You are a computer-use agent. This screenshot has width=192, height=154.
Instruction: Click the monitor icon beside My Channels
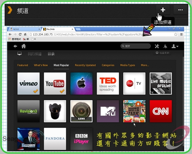(20, 53)
